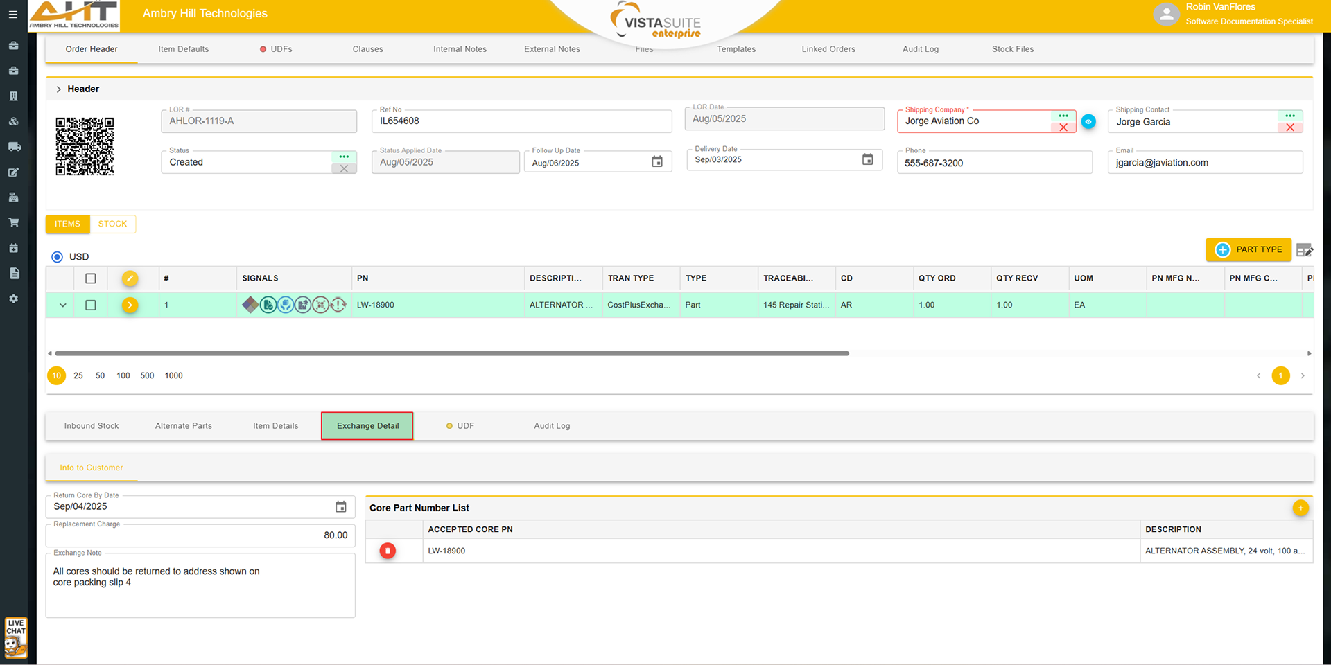Add a new core part number
Screen dimensions: 1331x665
tap(1300, 508)
